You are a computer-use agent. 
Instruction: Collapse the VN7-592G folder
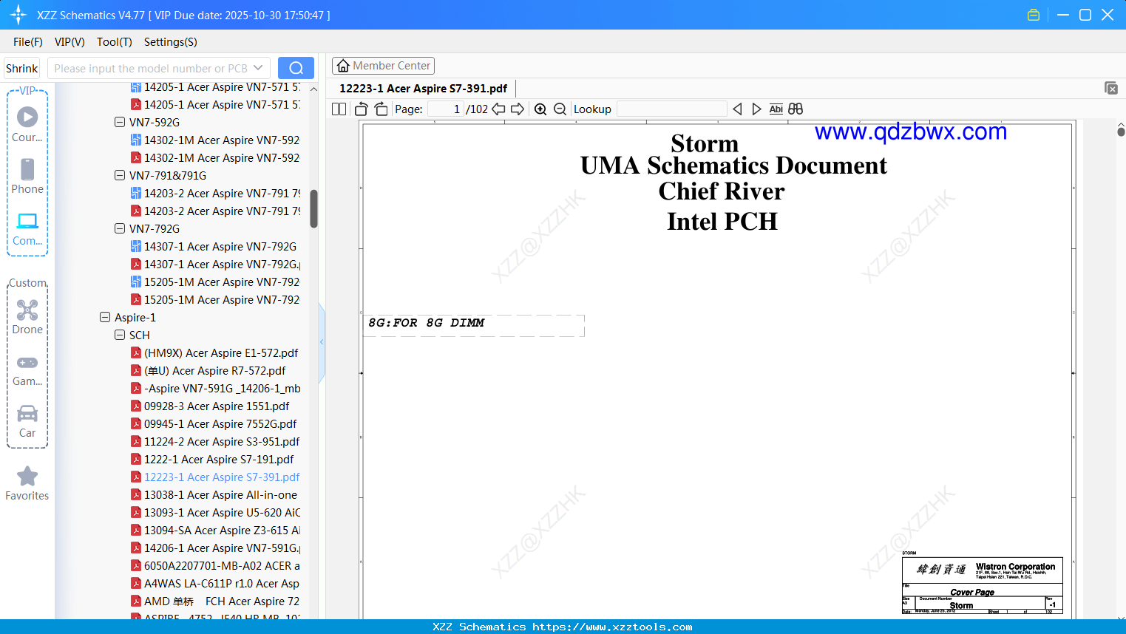point(120,122)
